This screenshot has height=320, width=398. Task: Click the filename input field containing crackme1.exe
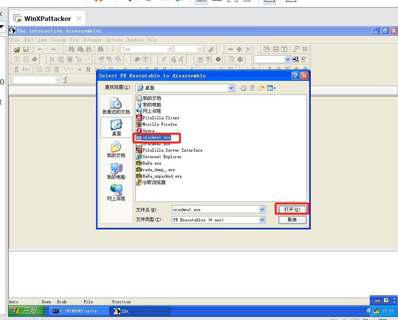[216, 210]
